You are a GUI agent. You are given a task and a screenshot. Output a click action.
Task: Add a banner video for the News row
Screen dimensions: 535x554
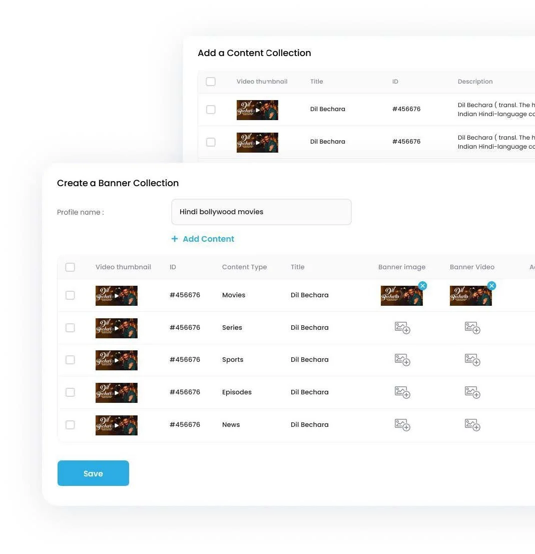472,425
